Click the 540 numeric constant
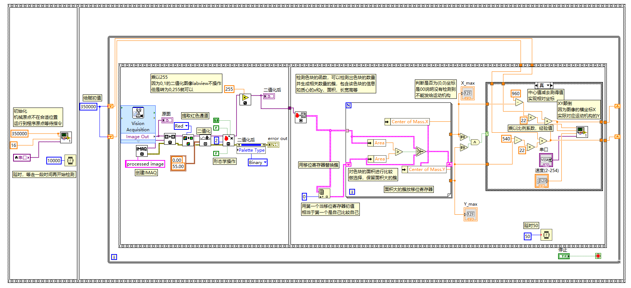Screen dimensions: 631x288 point(506,139)
